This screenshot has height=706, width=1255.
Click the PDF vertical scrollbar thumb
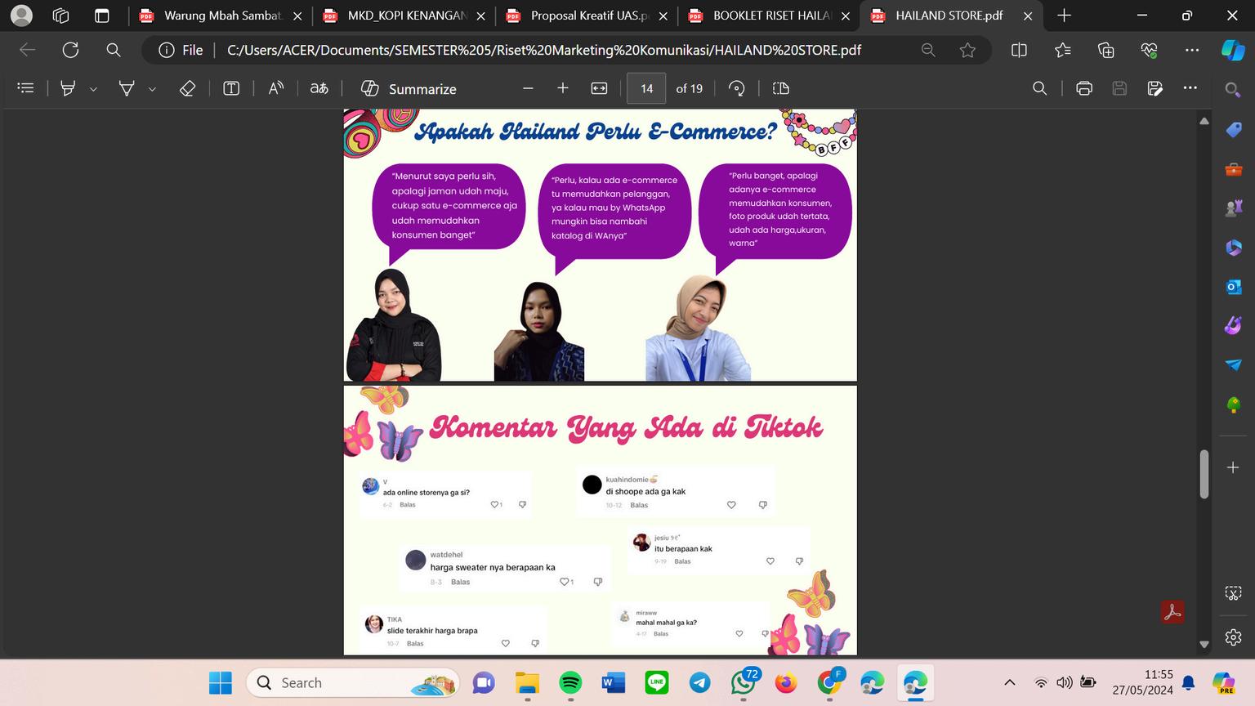(x=1204, y=474)
